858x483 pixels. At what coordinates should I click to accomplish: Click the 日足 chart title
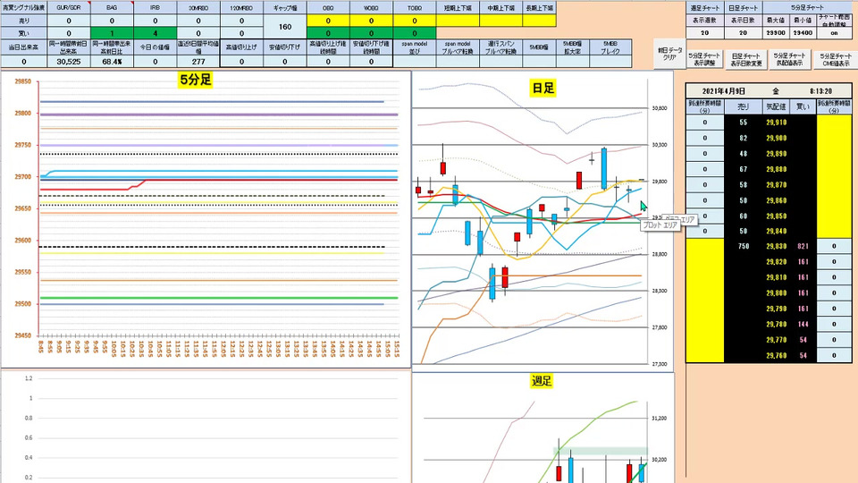tap(543, 89)
